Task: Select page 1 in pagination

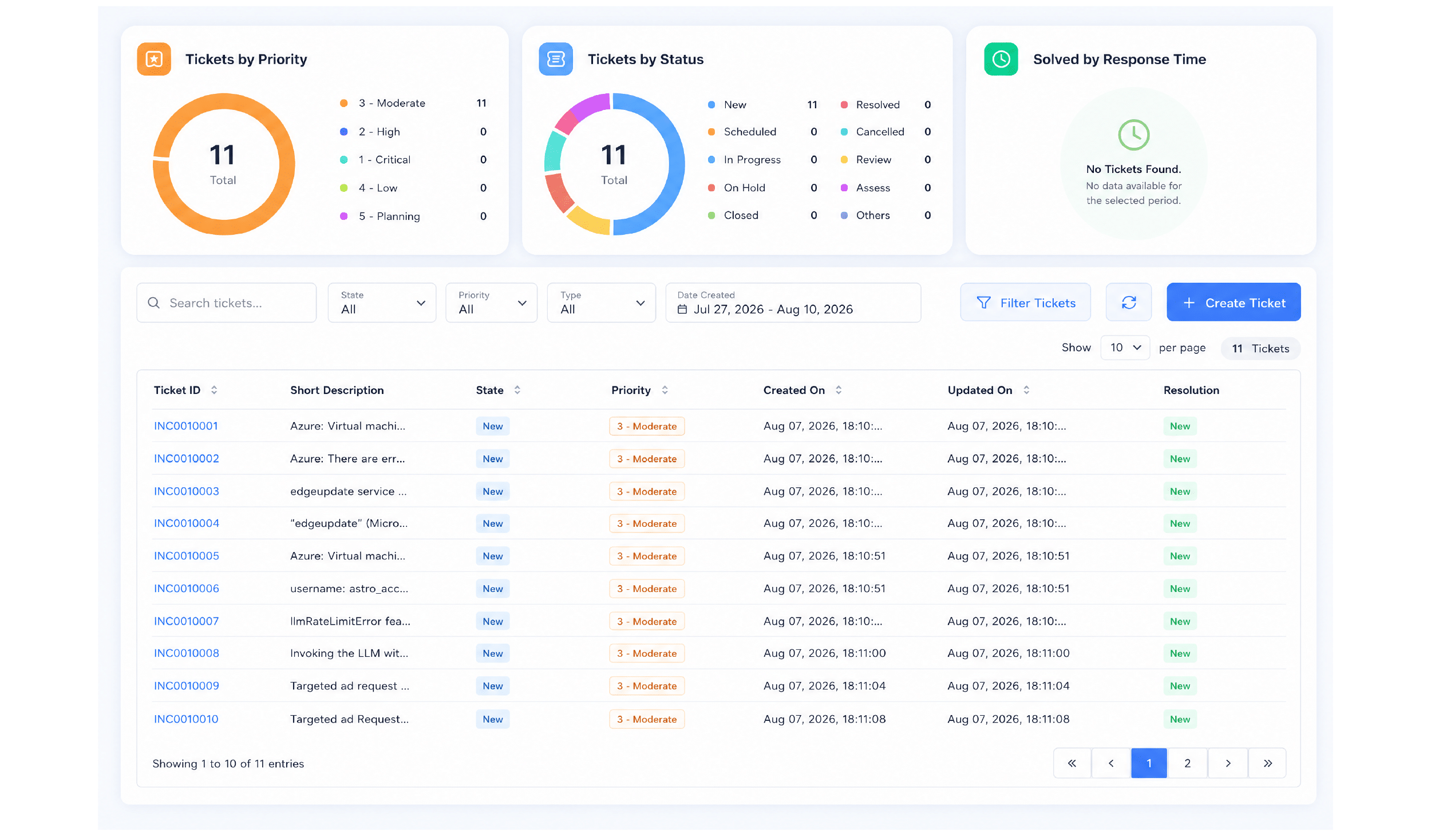Action: tap(1149, 763)
